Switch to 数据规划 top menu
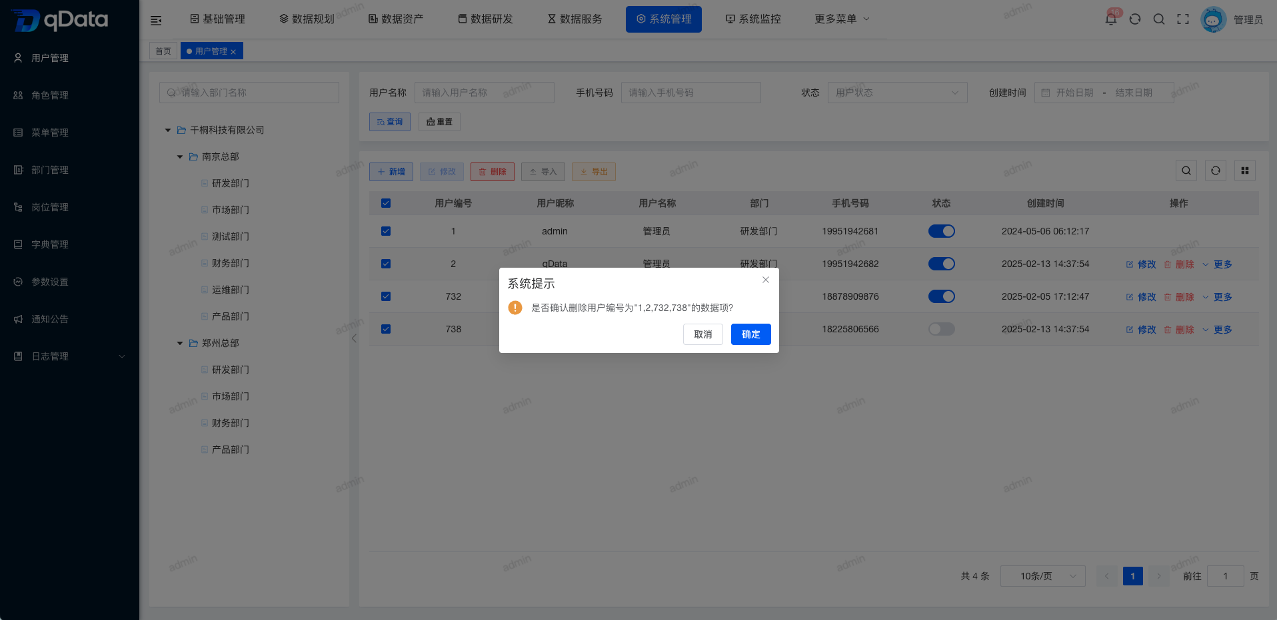Image resolution: width=1277 pixels, height=620 pixels. point(307,19)
